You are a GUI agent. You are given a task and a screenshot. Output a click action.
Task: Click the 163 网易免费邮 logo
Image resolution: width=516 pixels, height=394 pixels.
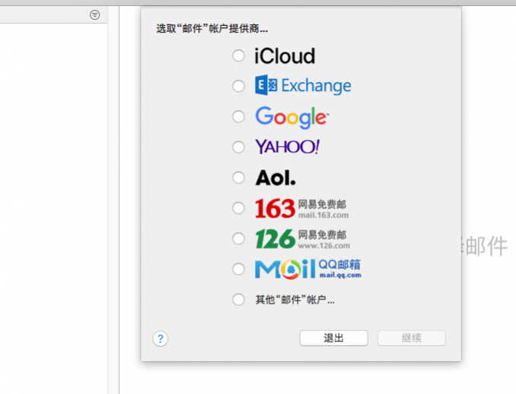[302, 208]
